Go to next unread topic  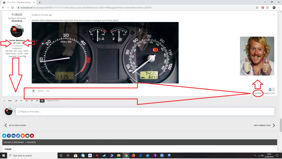(x=265, y=126)
